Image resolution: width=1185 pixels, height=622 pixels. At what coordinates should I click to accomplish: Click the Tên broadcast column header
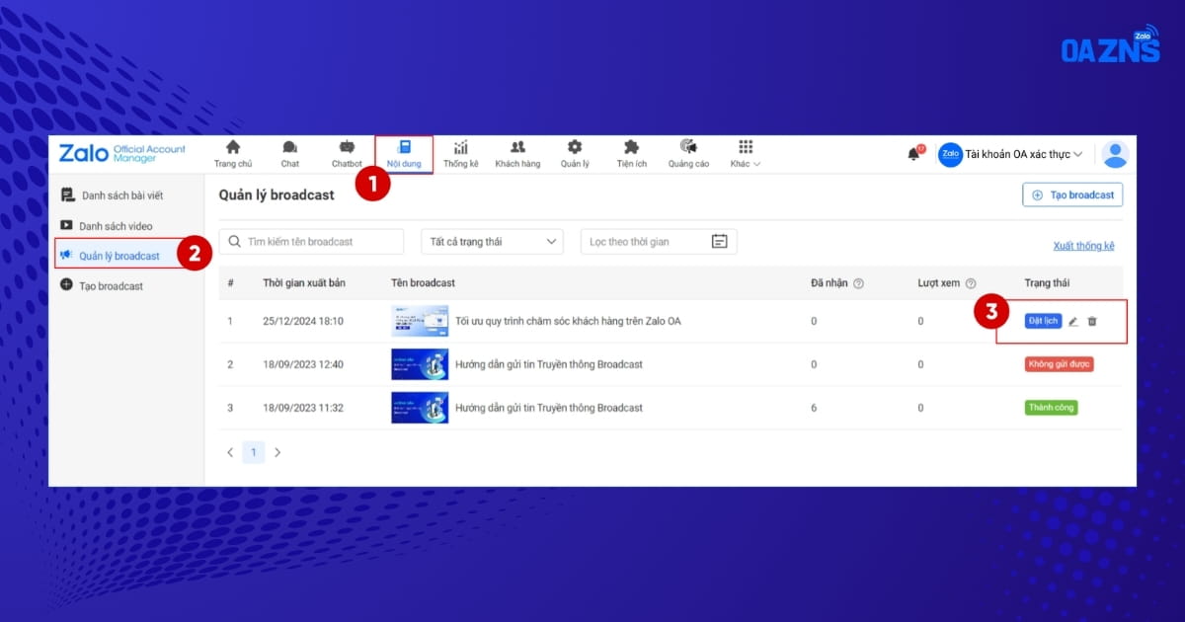(x=423, y=283)
